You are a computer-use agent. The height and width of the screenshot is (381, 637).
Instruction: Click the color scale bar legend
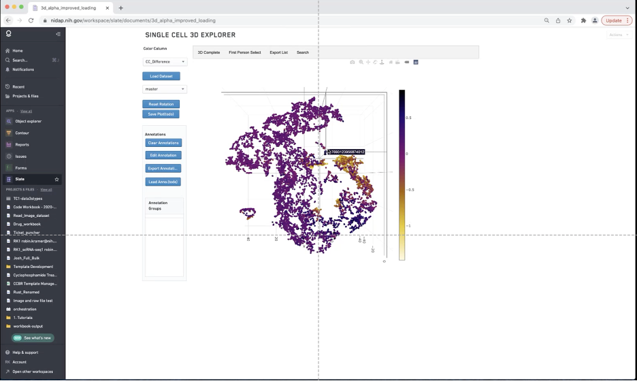[x=402, y=175]
